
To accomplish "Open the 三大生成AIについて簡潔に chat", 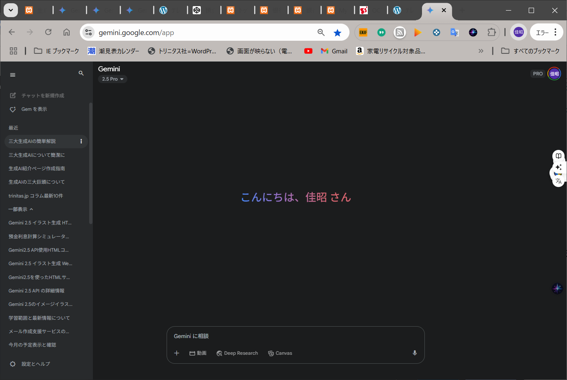I will 37,155.
